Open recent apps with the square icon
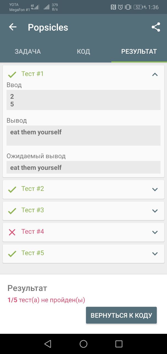The width and height of the screenshot is (167, 354). pos(119,344)
